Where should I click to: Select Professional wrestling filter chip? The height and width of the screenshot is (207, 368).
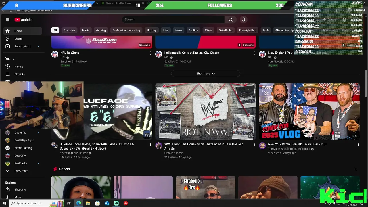pyautogui.click(x=126, y=30)
